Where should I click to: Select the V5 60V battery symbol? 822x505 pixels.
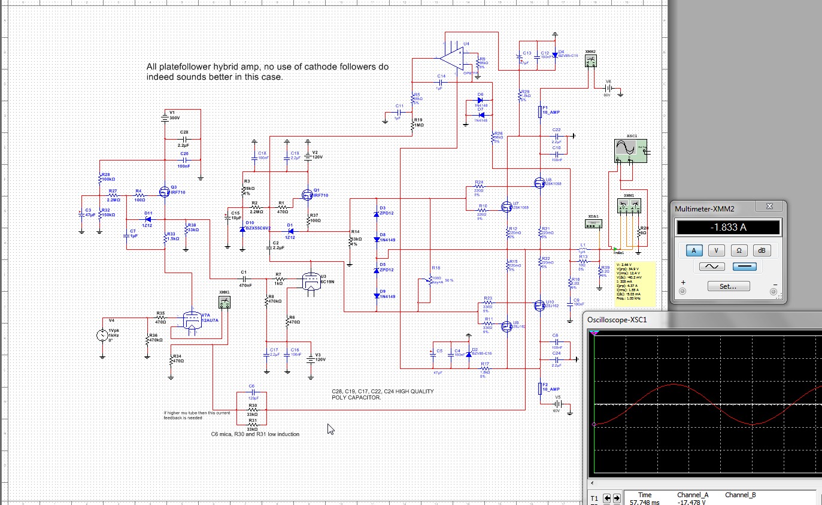point(557,403)
